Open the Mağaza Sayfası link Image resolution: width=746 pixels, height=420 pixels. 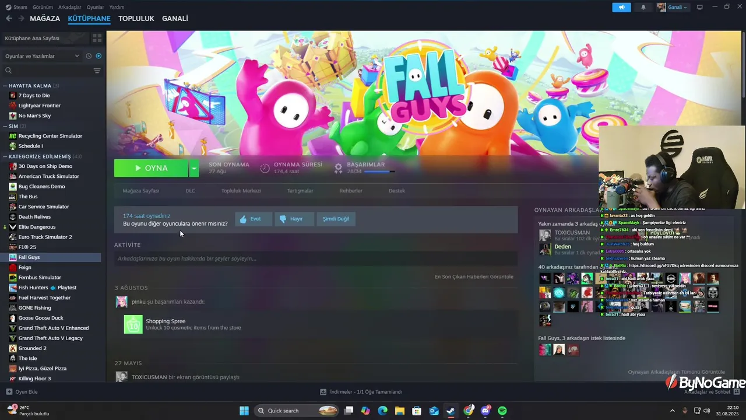(140, 191)
